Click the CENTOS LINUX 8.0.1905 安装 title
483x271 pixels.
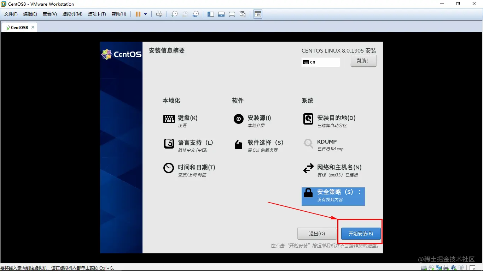[339, 51]
